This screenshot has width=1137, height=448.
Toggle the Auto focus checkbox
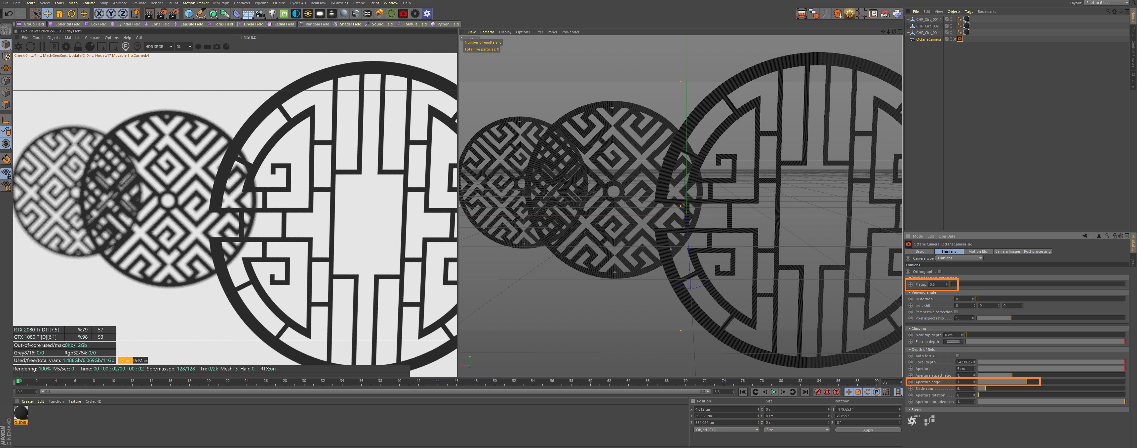(x=957, y=356)
